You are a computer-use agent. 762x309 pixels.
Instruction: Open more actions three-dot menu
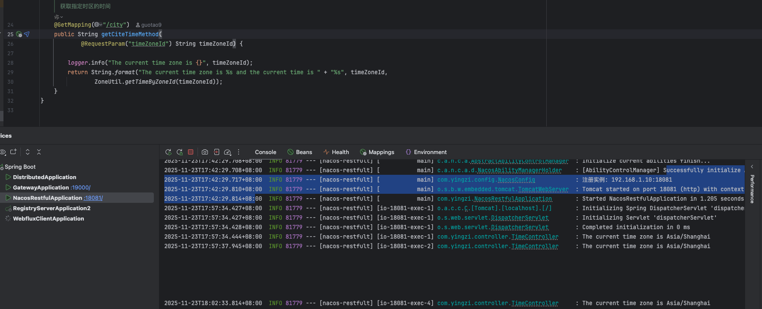pyautogui.click(x=239, y=152)
